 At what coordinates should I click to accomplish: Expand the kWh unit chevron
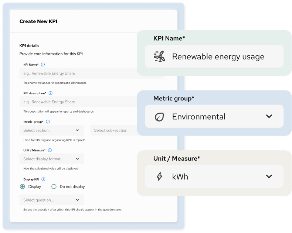click(x=269, y=176)
